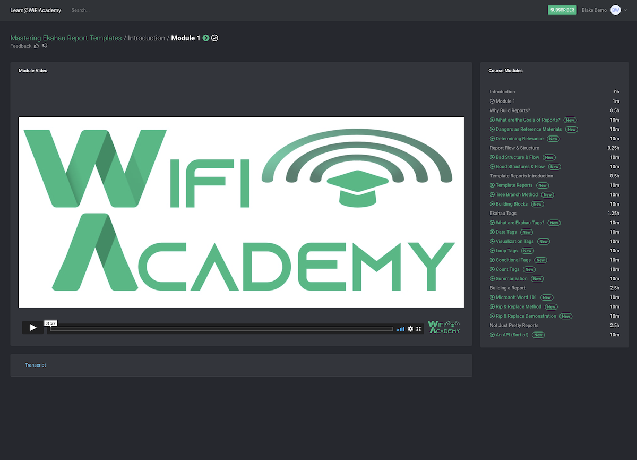The width and height of the screenshot is (637, 460).
Task: Click play icon beside Visualization Tags
Action: (492, 241)
